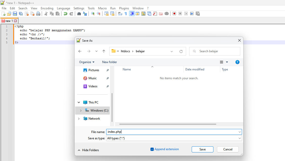Click the Hide Folders toggle link
The image size is (285, 161).
(x=88, y=150)
